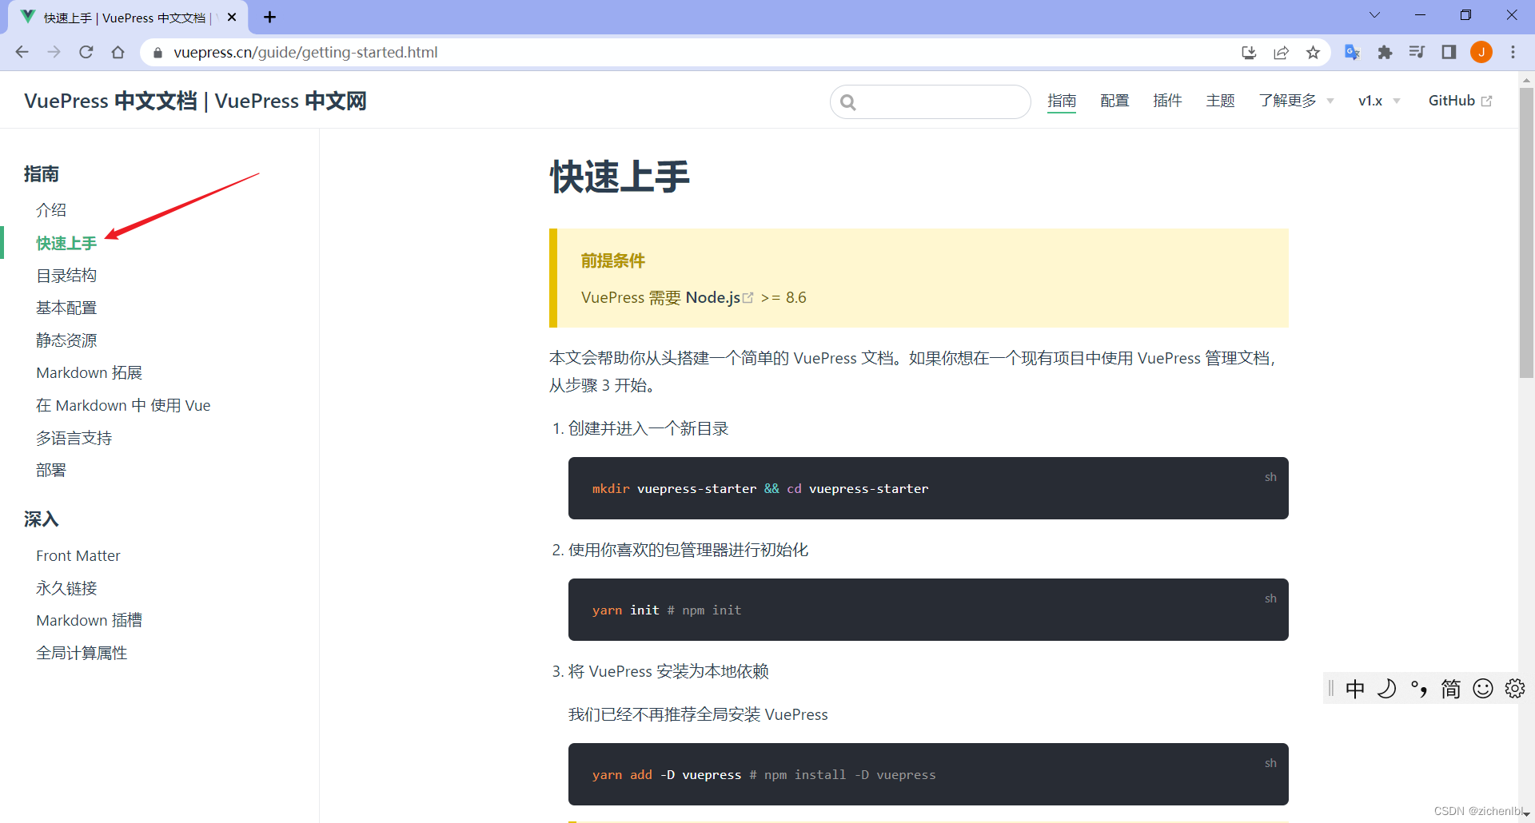Open 永久链接 in sidebar
Viewport: 1535px width, 823px height.
point(66,588)
